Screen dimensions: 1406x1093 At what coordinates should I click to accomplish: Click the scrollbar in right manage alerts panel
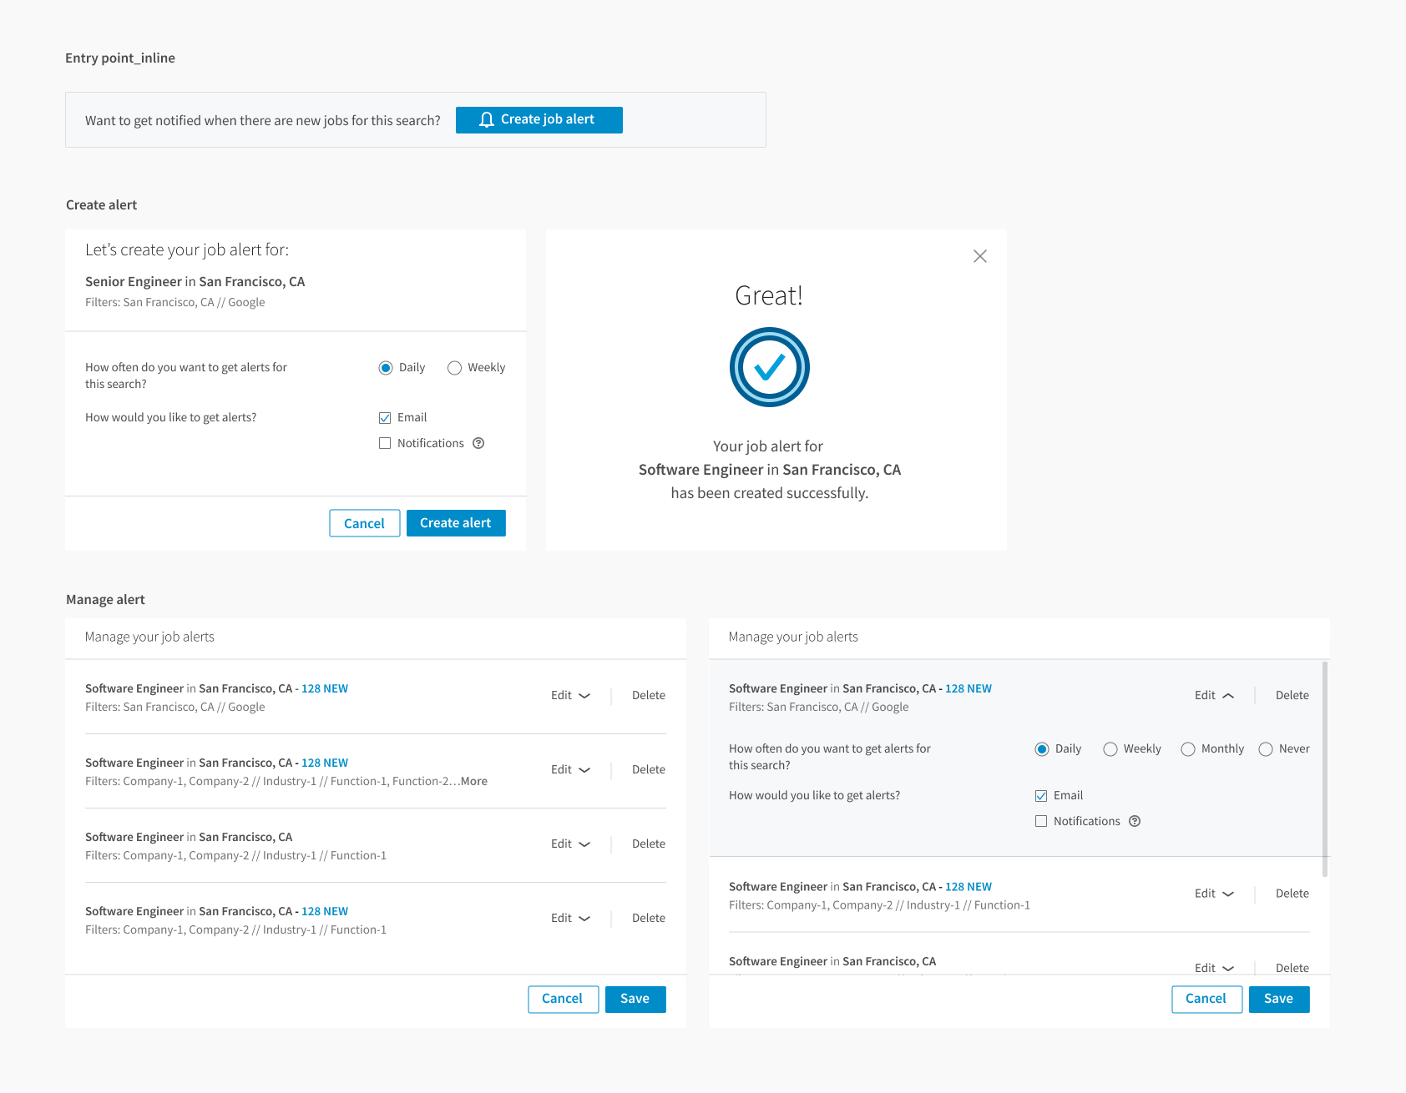click(x=1325, y=768)
